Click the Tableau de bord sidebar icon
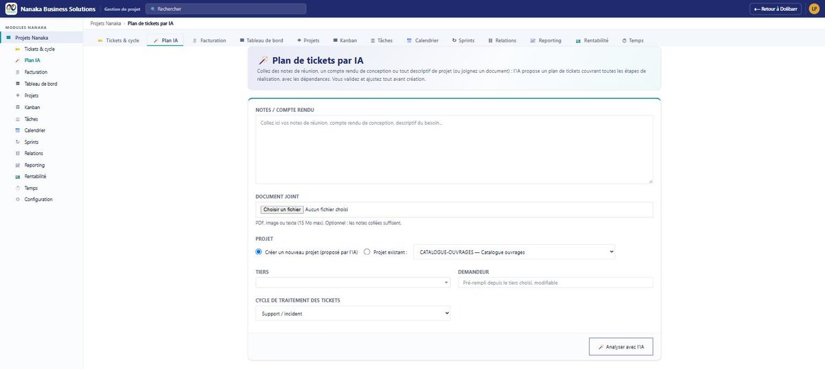Image resolution: width=825 pixels, height=369 pixels. 18,84
